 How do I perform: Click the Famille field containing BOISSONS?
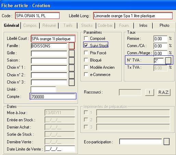[49, 46]
